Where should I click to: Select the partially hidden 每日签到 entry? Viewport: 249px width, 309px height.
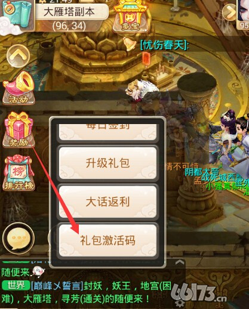107,132
